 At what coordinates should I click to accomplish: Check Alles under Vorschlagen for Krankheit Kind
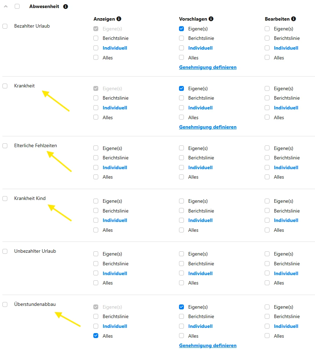[181, 230]
